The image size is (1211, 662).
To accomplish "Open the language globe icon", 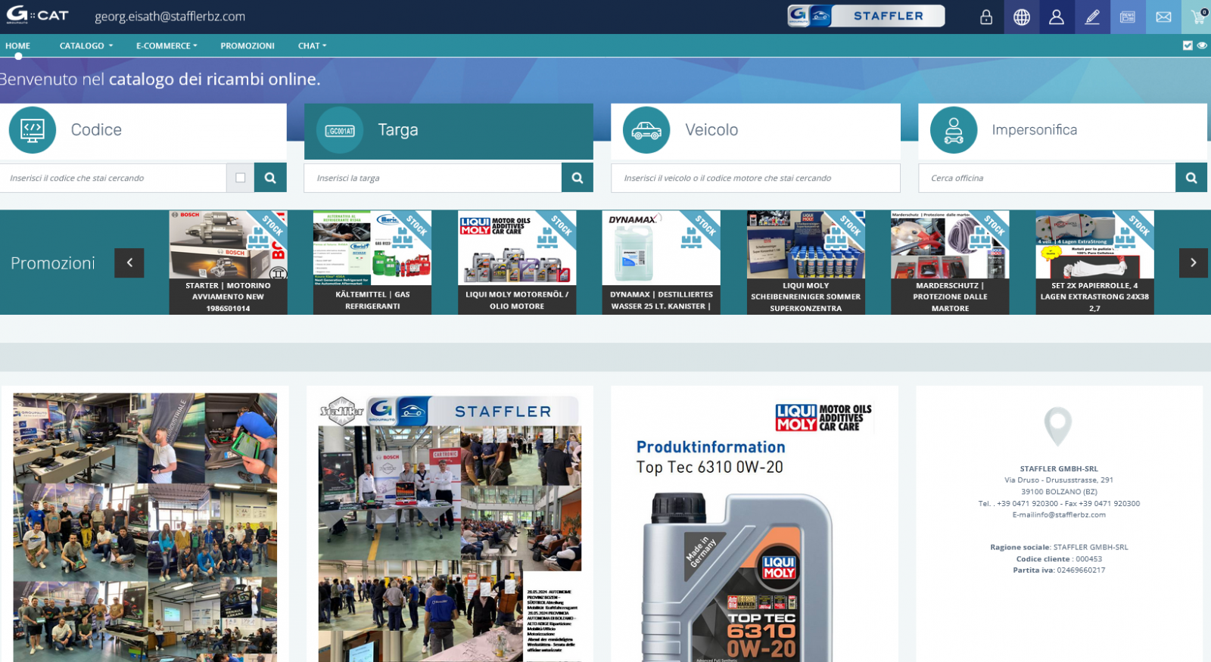I will (1022, 17).
